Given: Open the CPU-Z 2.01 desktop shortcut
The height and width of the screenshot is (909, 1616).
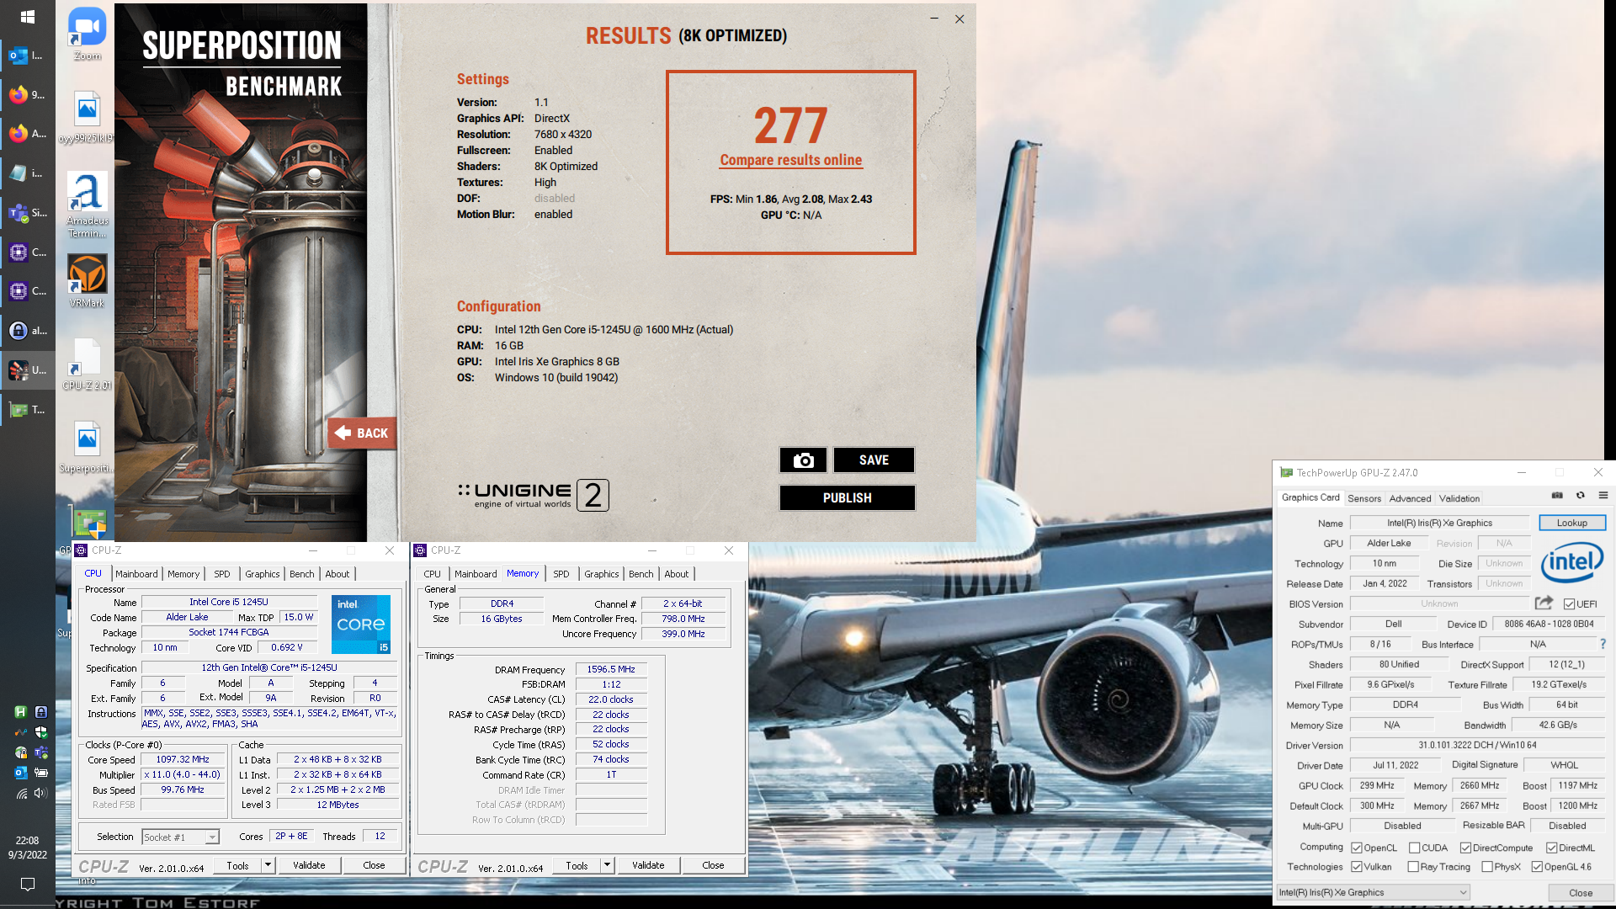Looking at the screenshot, I should 88,364.
